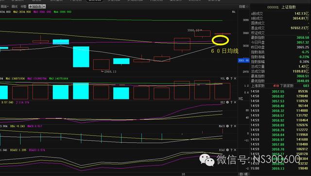Image resolution: width=311 pixels, height=176 pixels.
Task: Click the large cyan bearish candlestick
Action: click(x=81, y=57)
